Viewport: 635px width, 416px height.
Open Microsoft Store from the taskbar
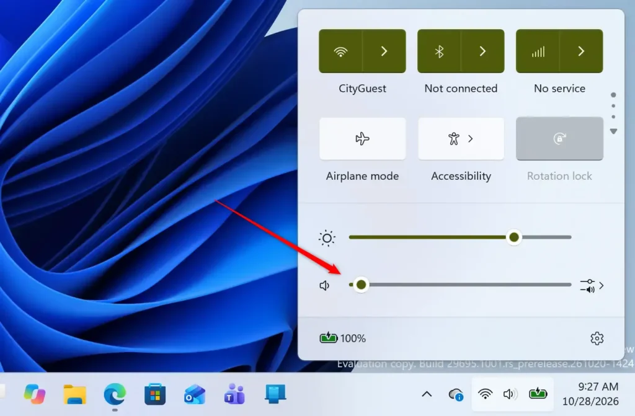pyautogui.click(x=154, y=394)
